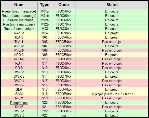Click type cell N13
Image resolution: width=149 pixels, height=118 pixels.
pyautogui.click(x=45, y=72)
